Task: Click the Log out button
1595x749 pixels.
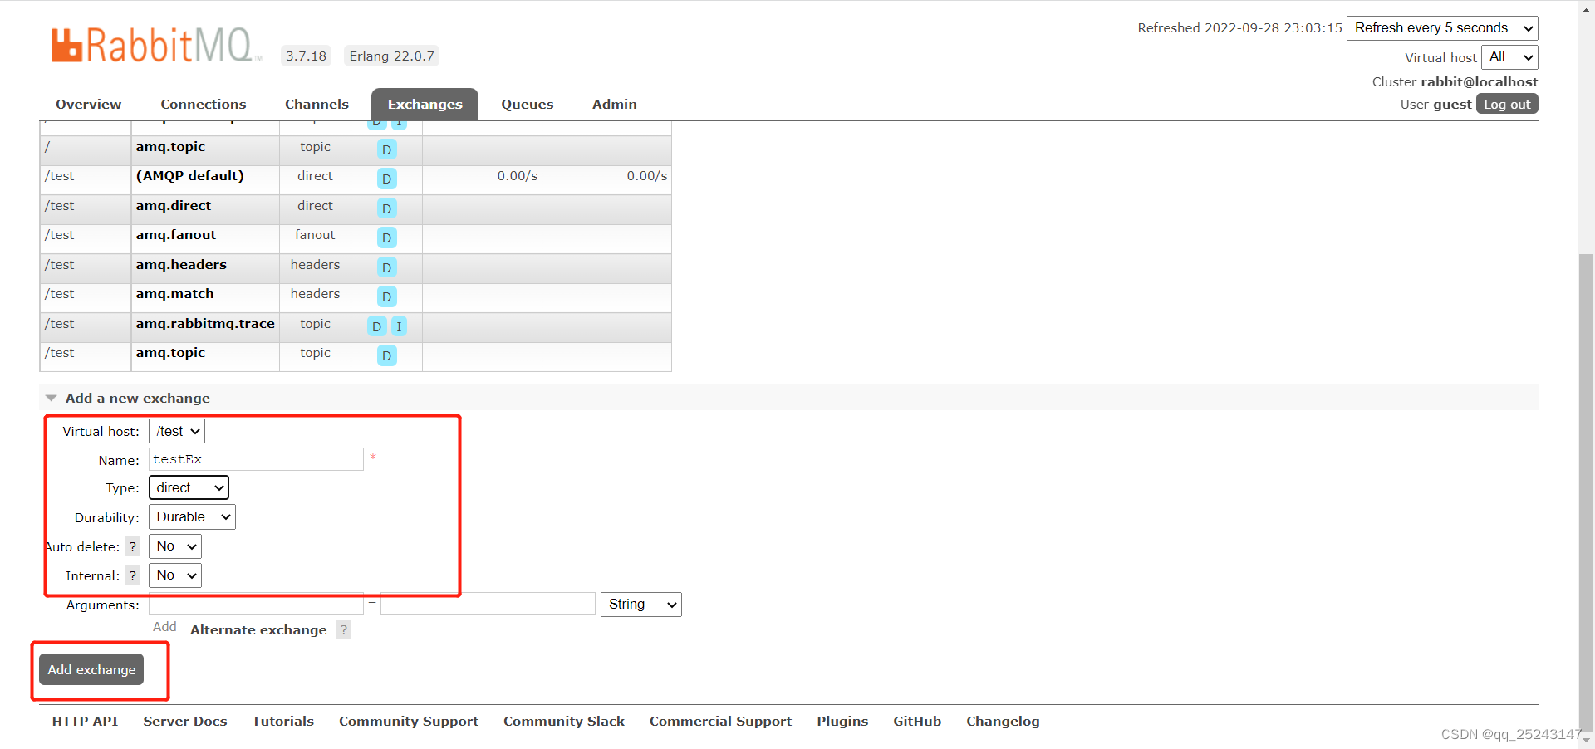Action: point(1507,104)
